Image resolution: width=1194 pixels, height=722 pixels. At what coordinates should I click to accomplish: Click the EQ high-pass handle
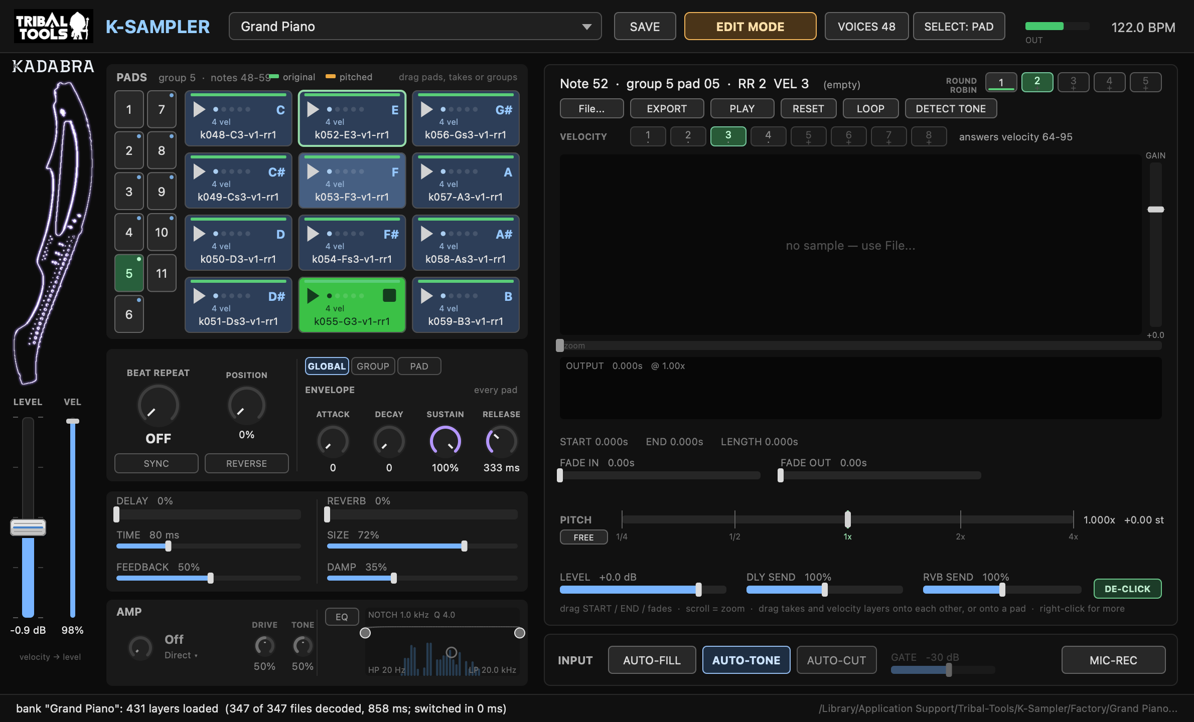tap(365, 633)
